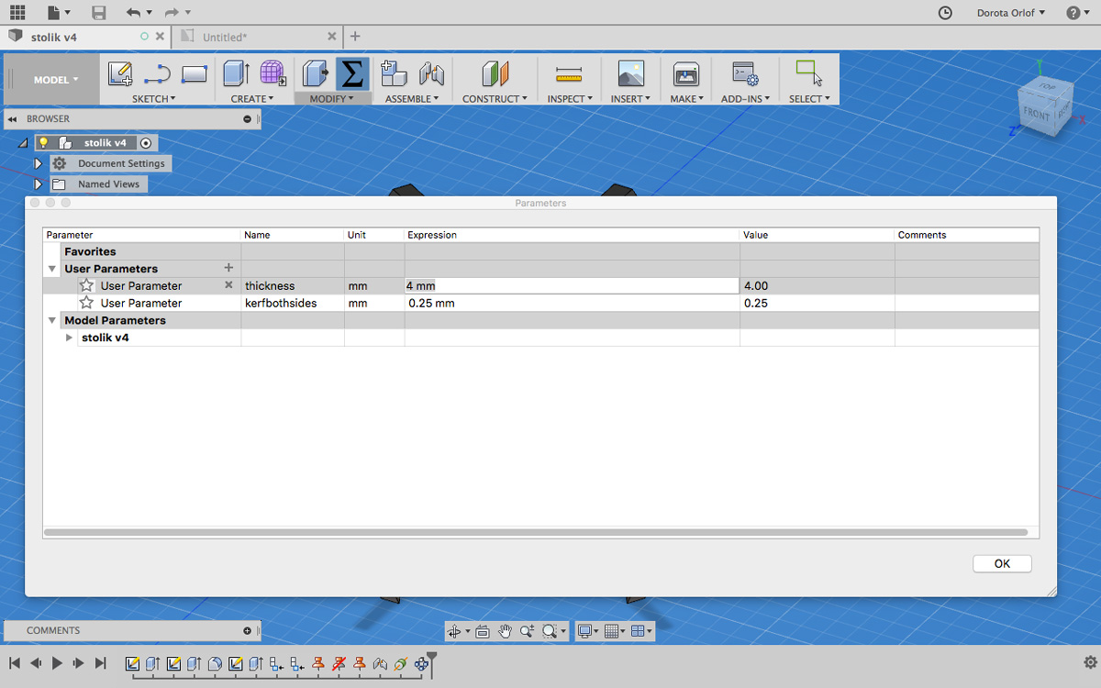
Task: Choose the Offset Plane construct tool
Action: click(x=495, y=74)
